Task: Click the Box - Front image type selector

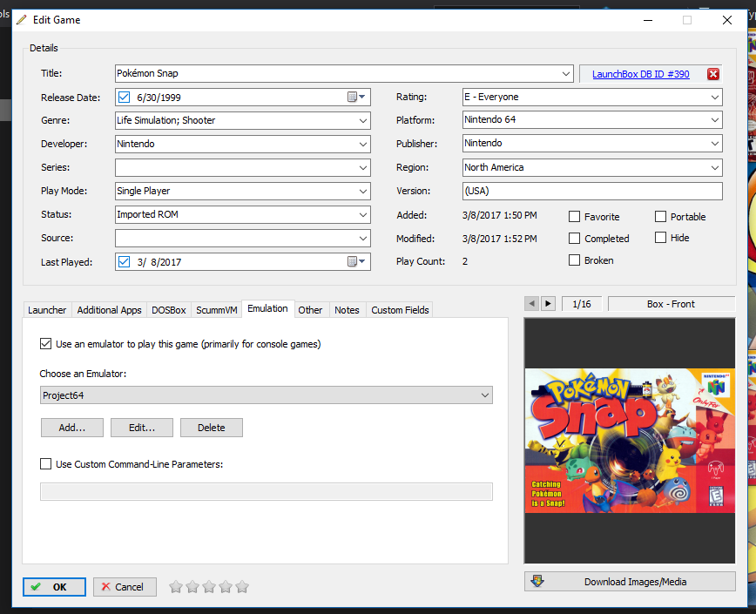Action: (672, 304)
